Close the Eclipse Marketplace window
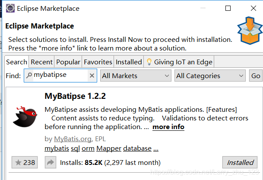263x180 pixels. pos(253,8)
